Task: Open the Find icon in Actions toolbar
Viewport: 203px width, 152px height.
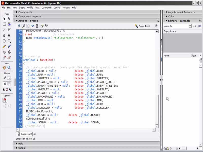Action: tap(24, 26)
